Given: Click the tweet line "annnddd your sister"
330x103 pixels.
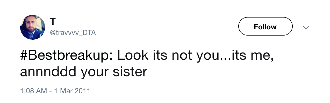Looking at the screenshot, I should pos(83,72).
